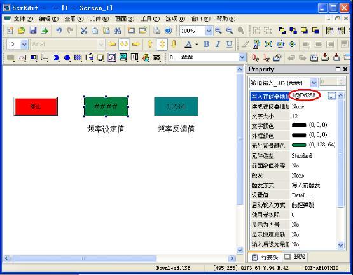353x275 pixels.
Task: Toggle Italic text formatting
Action: (218, 44)
